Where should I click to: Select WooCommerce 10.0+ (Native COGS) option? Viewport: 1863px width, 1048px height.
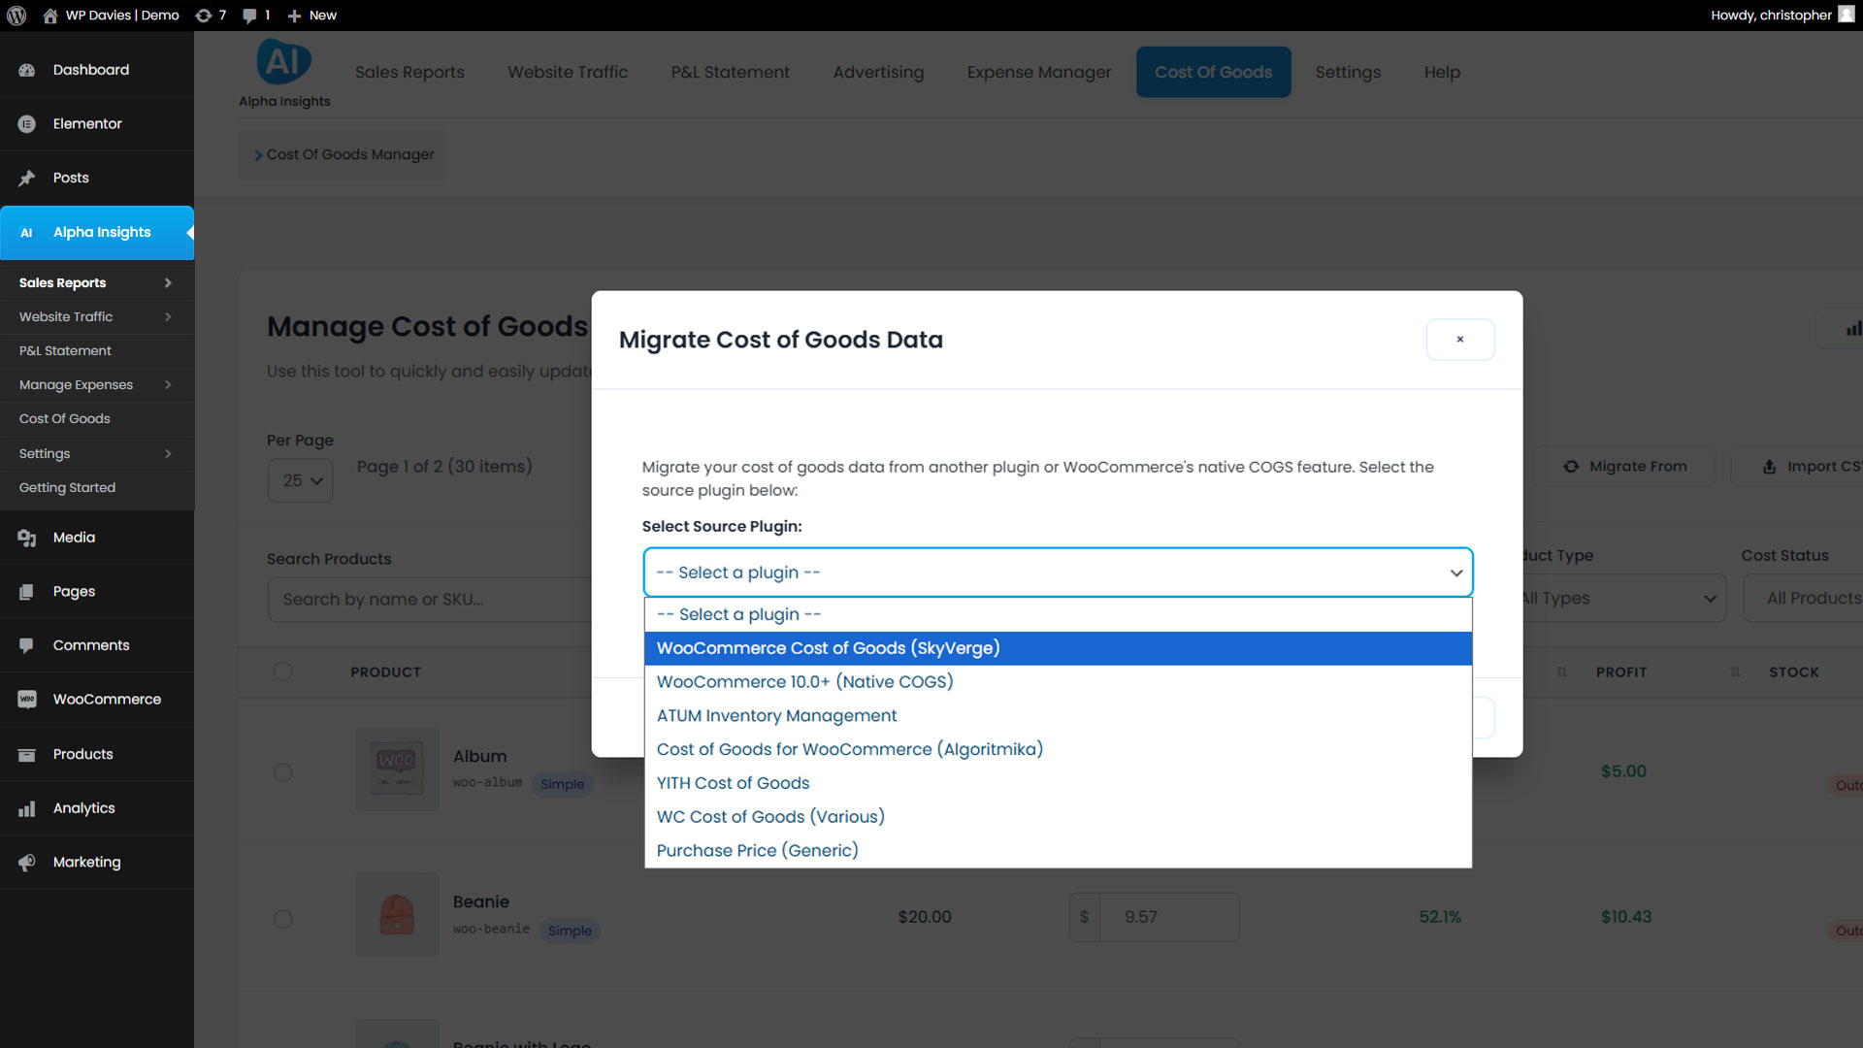tap(804, 681)
